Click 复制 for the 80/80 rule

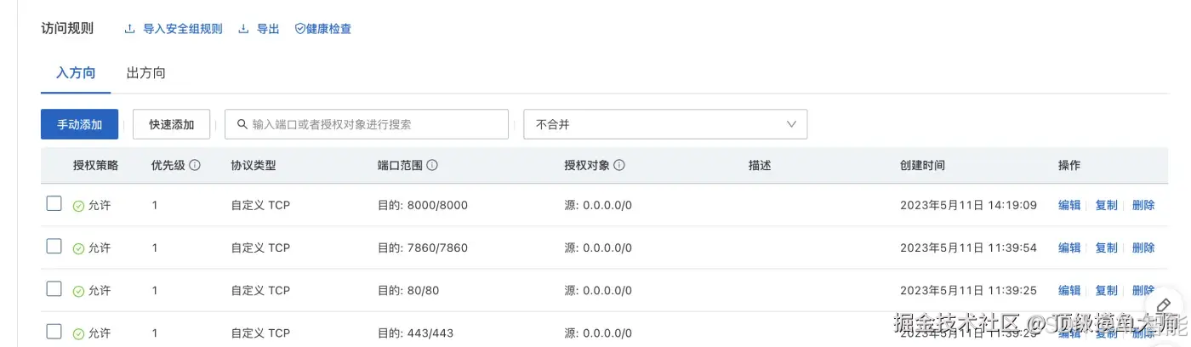(x=1107, y=290)
